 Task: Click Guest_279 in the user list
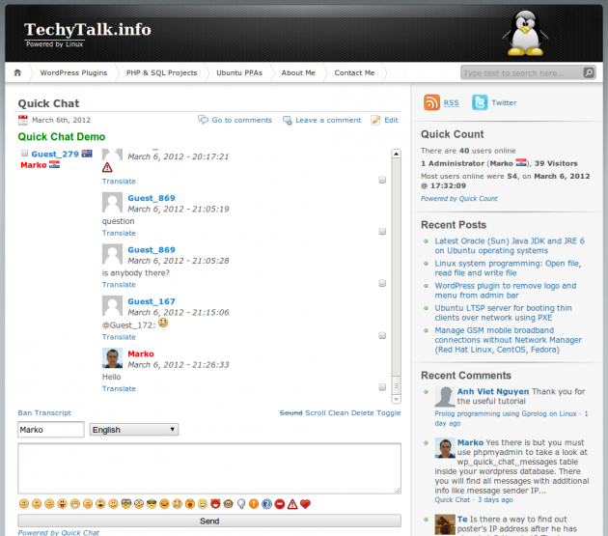coord(55,155)
